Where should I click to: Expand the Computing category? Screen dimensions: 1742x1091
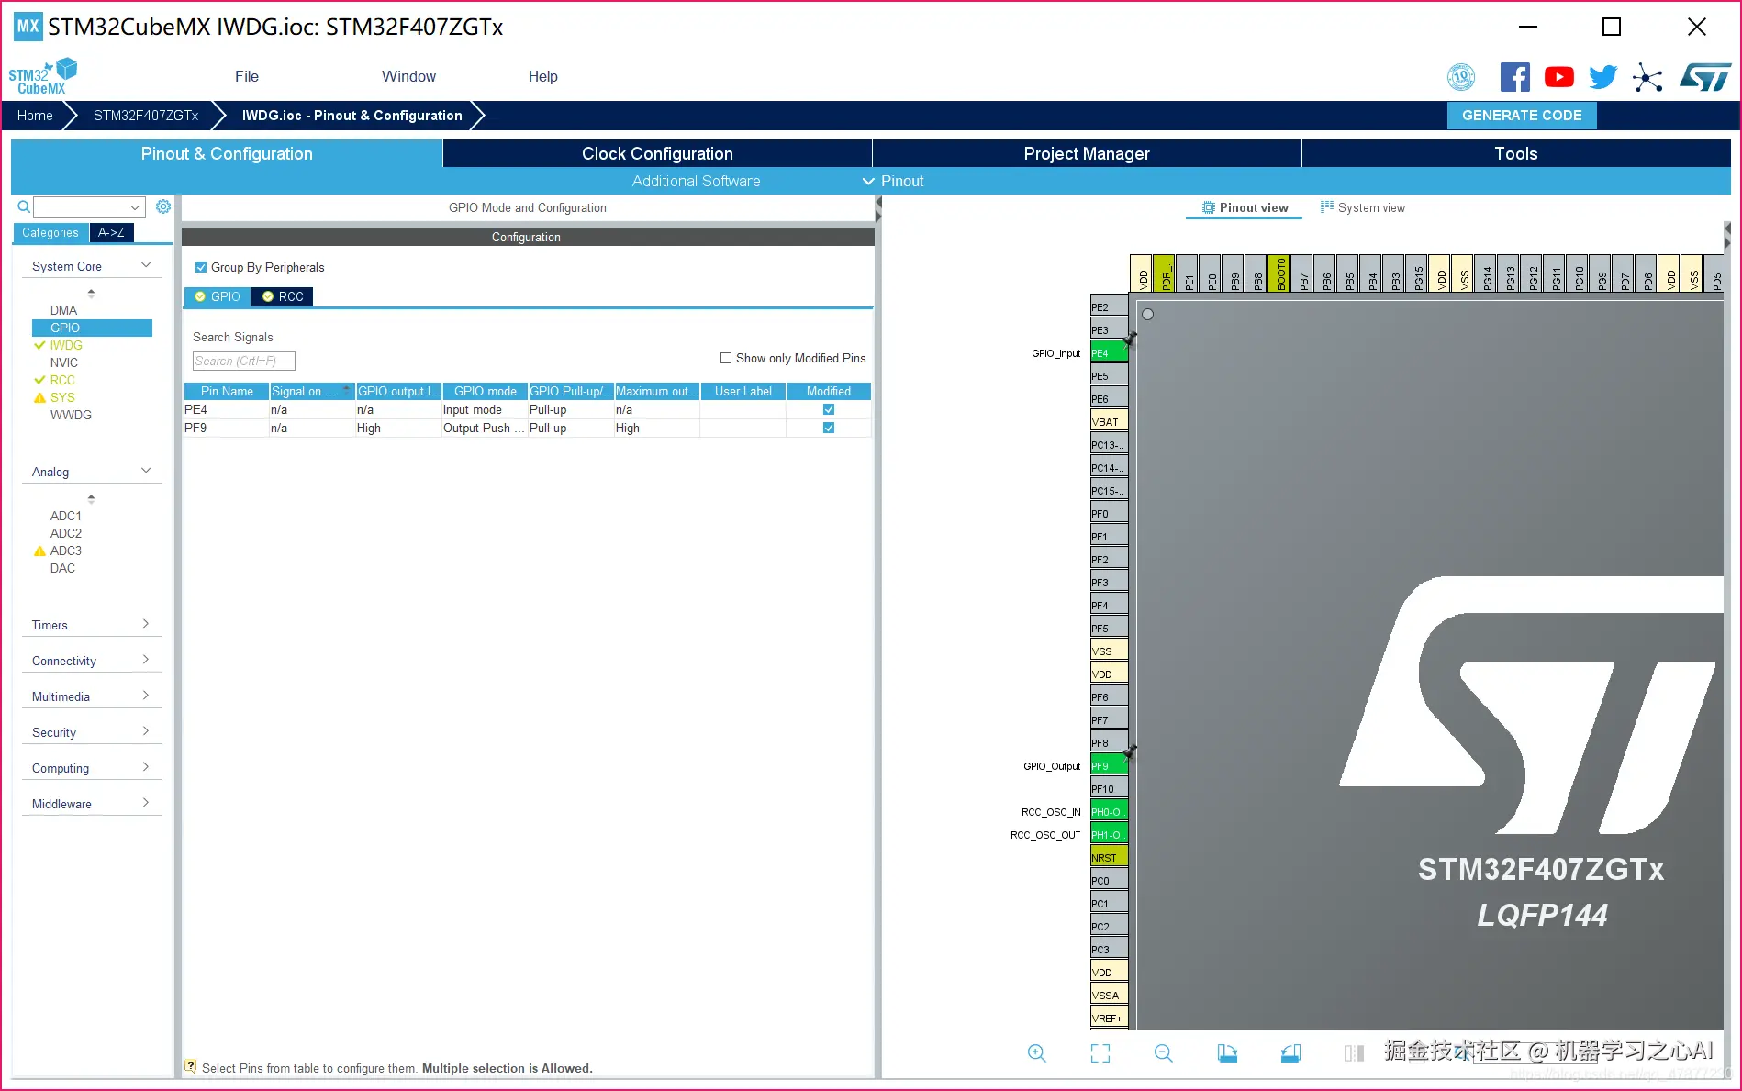click(146, 767)
